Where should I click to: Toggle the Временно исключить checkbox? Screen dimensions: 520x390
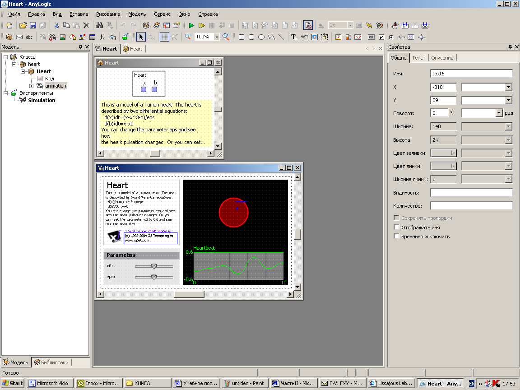(x=396, y=237)
